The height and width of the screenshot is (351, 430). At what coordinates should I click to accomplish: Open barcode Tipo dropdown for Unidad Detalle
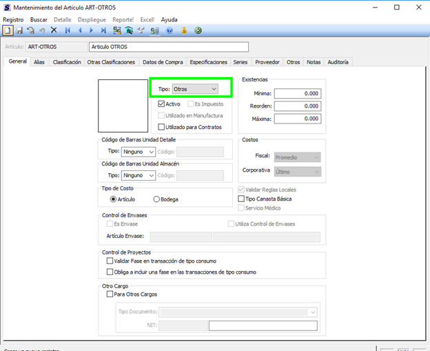(x=139, y=152)
